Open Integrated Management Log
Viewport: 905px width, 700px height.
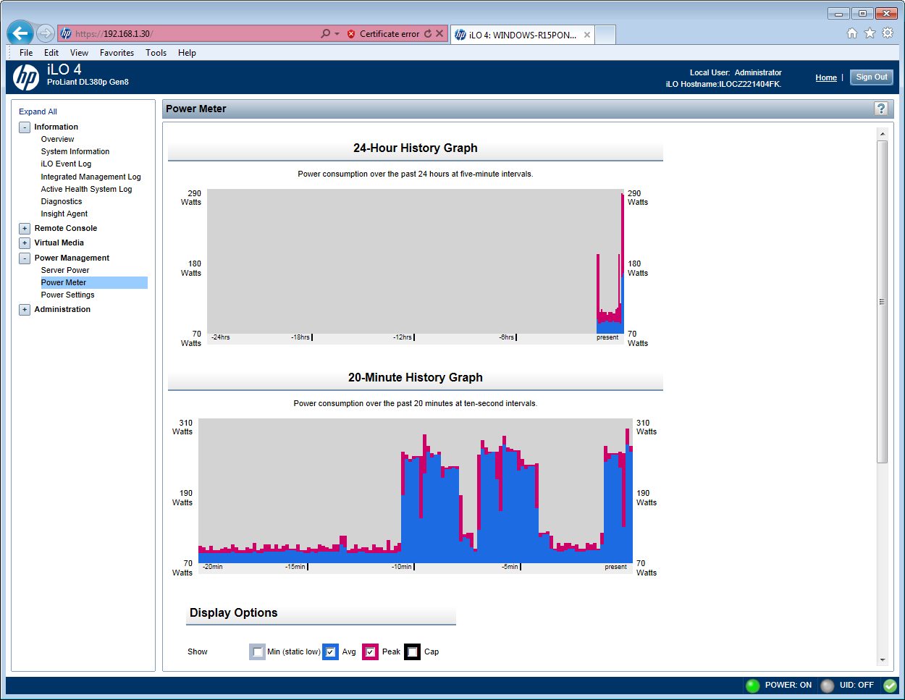point(91,177)
